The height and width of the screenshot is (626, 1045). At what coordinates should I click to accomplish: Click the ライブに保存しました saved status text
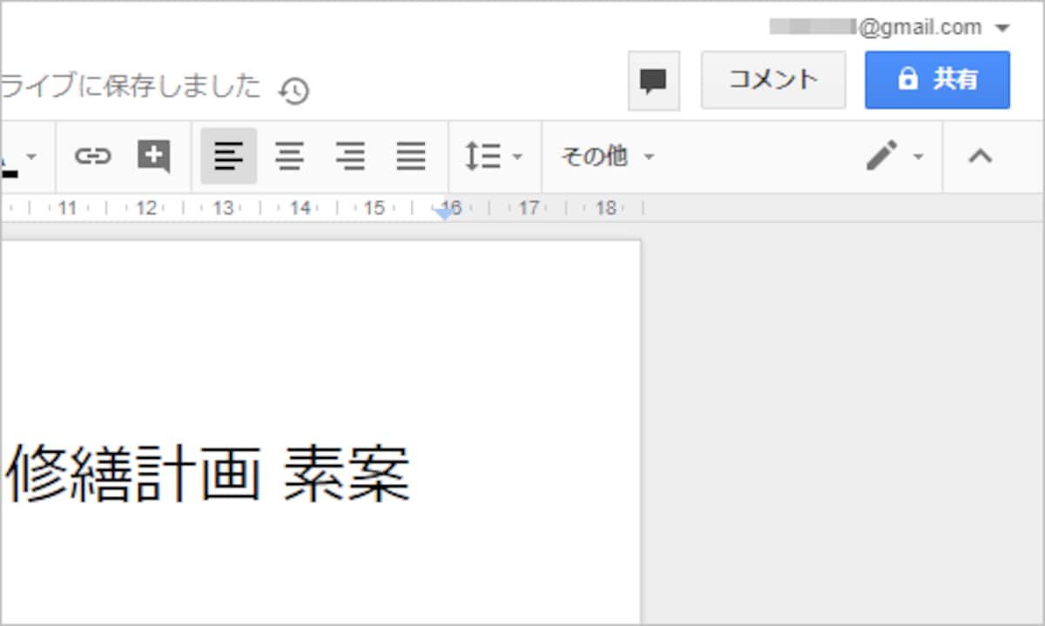pos(131,85)
